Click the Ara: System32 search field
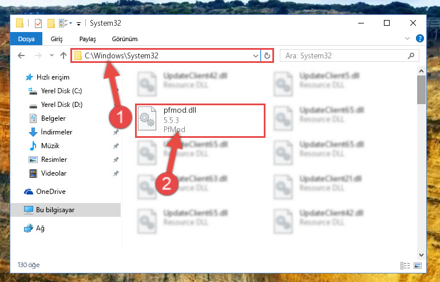 346,55
